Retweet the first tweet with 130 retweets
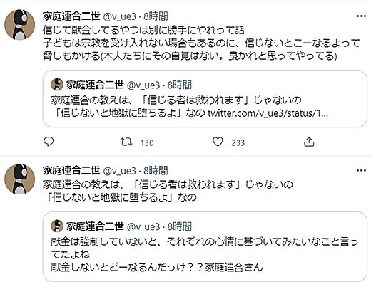 pyautogui.click(x=126, y=142)
